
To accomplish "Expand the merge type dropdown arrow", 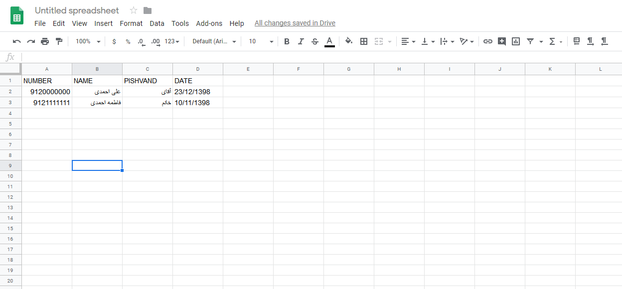I will [390, 41].
